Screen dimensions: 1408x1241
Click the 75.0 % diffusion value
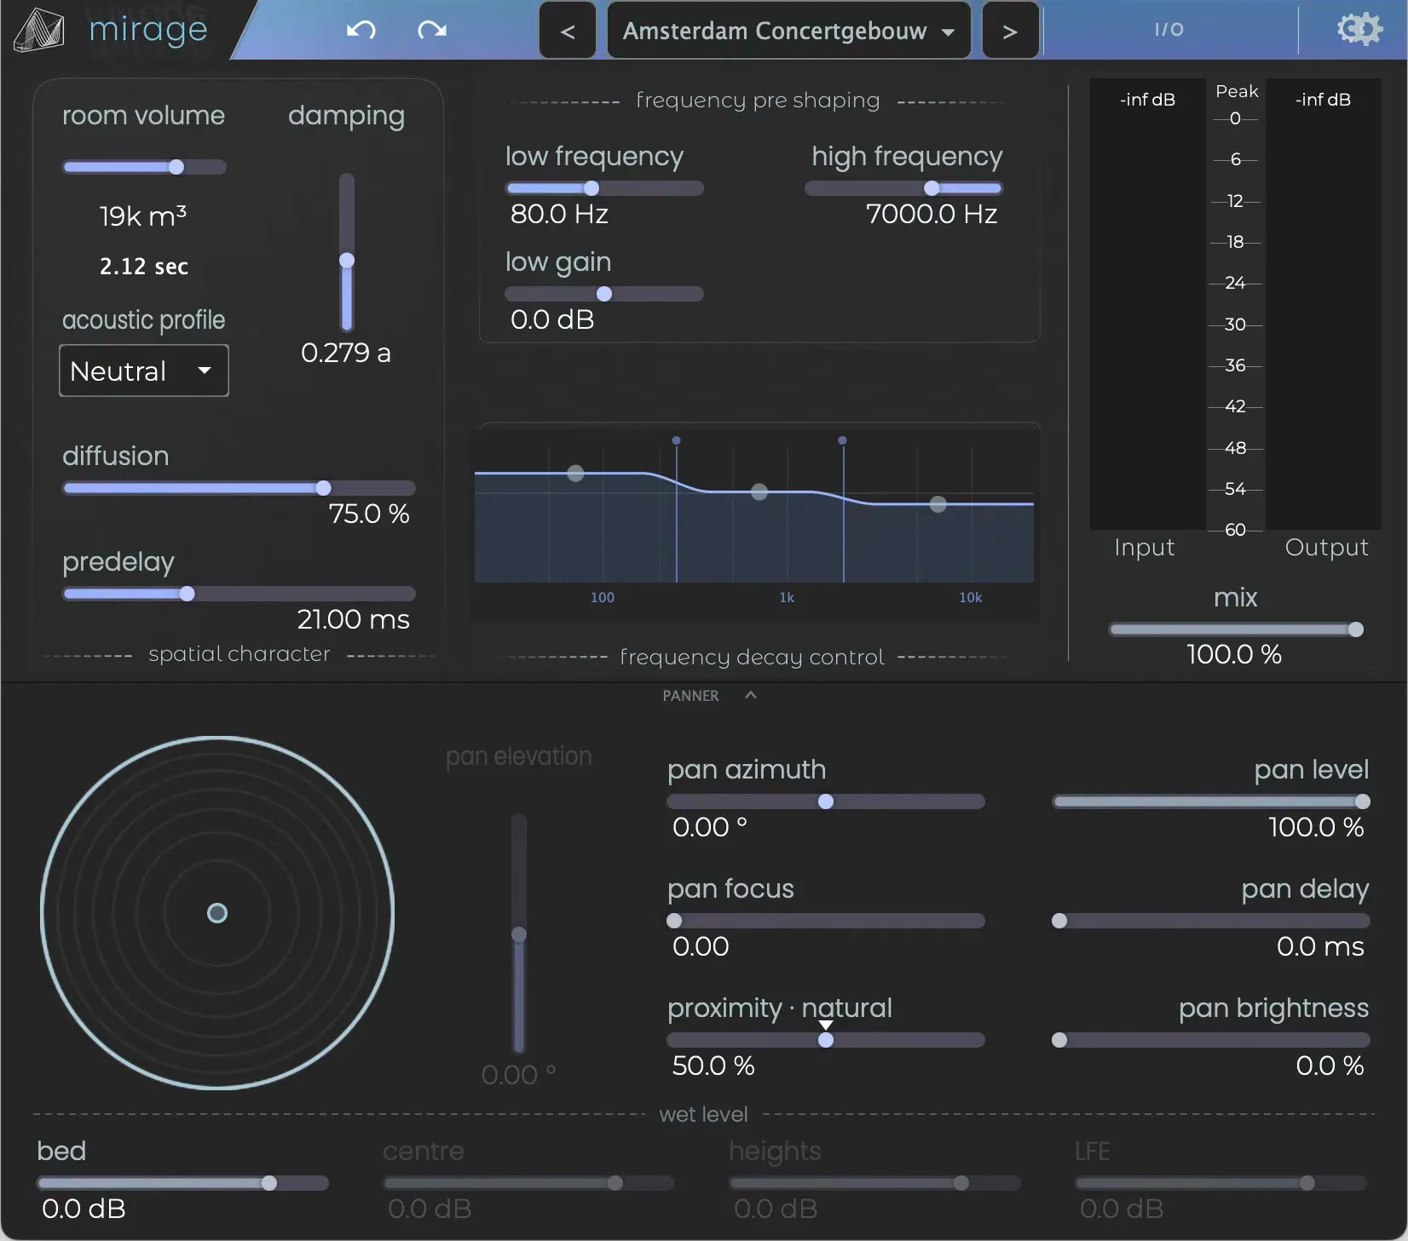pyautogui.click(x=369, y=514)
